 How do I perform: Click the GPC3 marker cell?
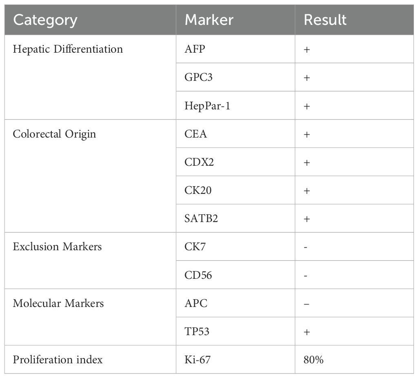click(199, 77)
